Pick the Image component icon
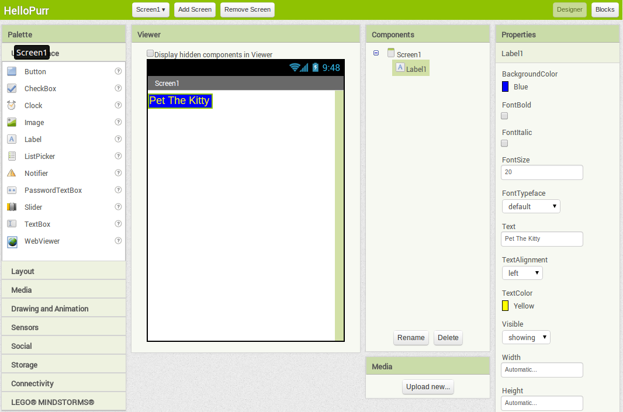 12,122
